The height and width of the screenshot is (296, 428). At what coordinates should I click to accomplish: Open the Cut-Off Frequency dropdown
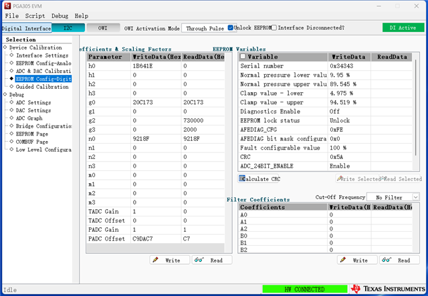click(394, 197)
